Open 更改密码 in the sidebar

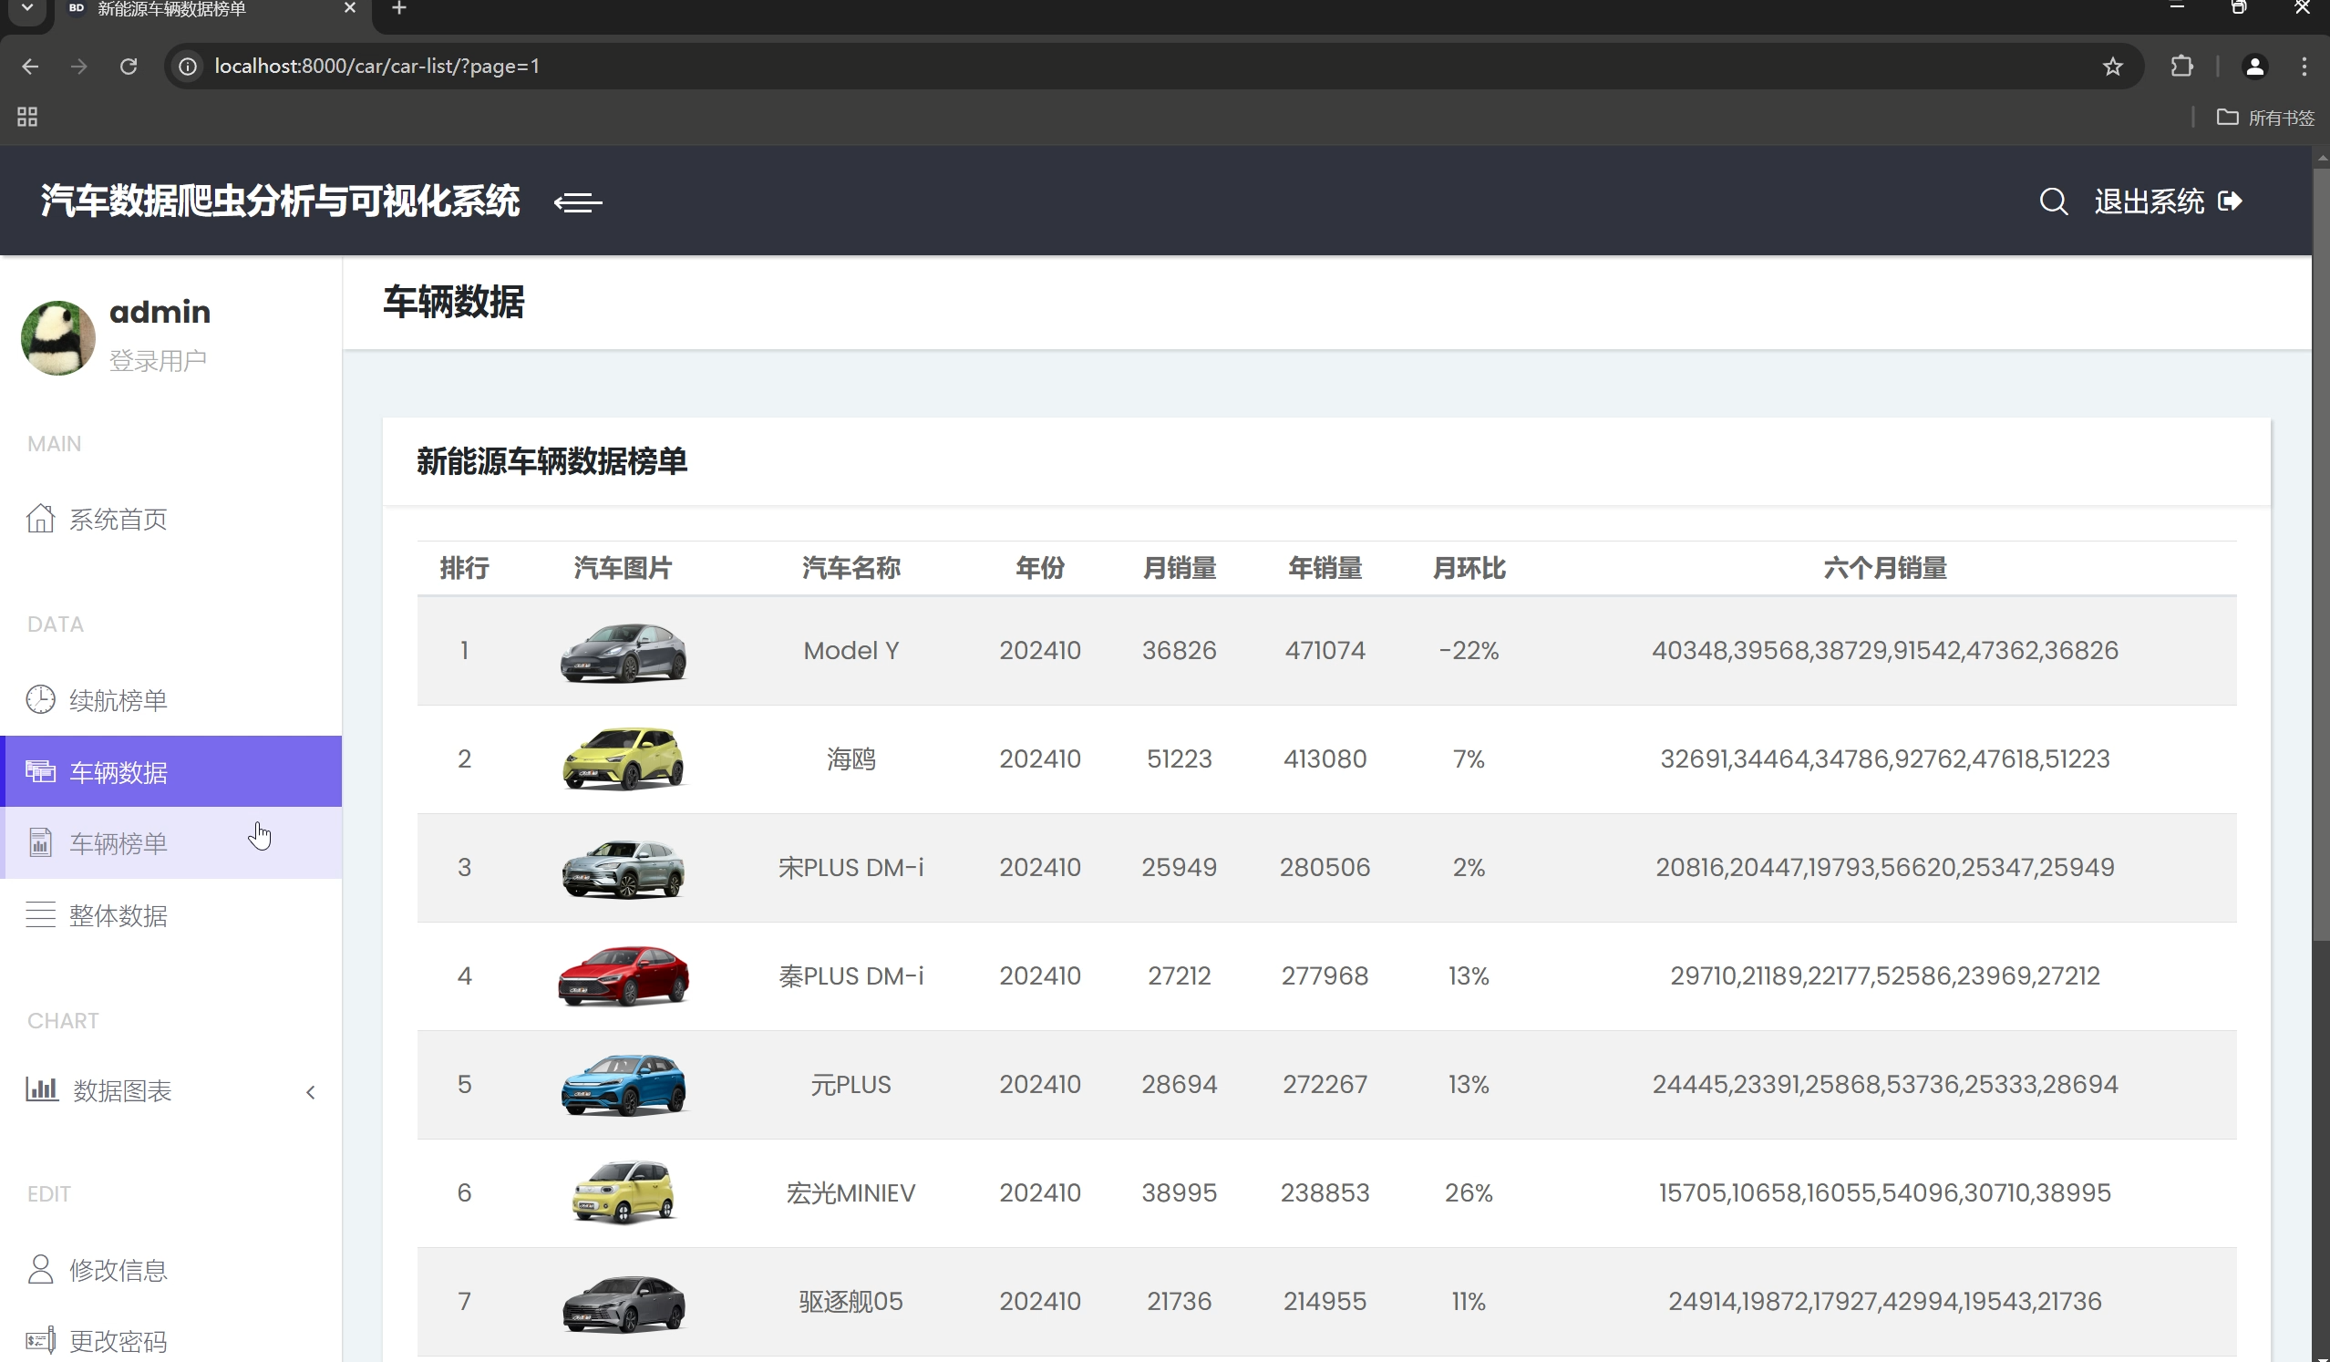pyautogui.click(x=119, y=1341)
